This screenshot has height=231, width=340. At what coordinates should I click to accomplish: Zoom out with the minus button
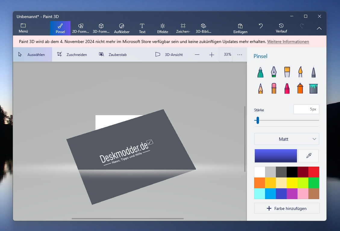(197, 55)
